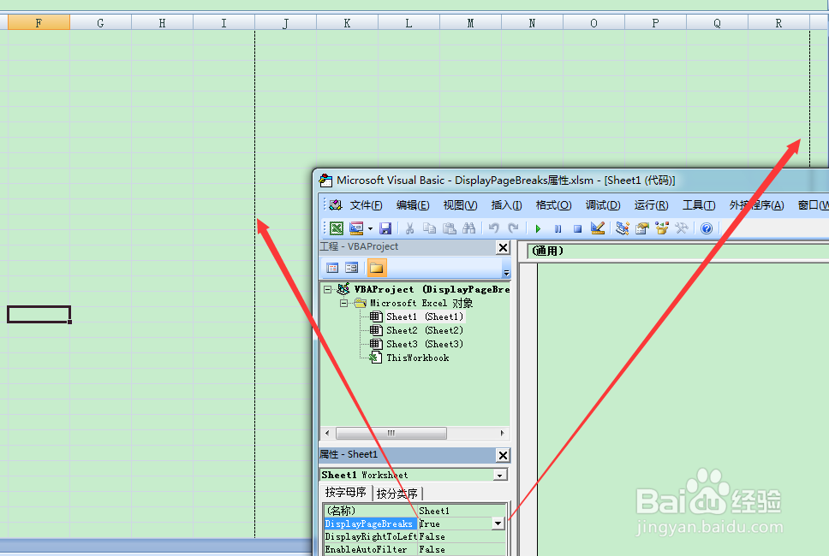Toggle Design Mode icon
829x556 pixels.
pos(598,228)
